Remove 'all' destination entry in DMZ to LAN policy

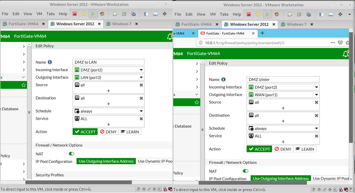coord(141,98)
